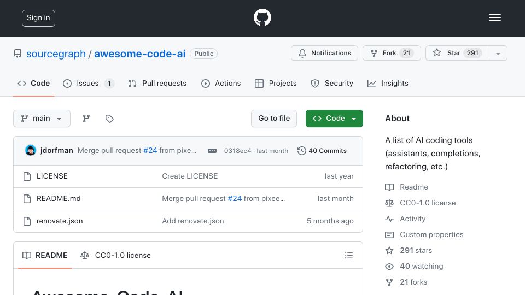Click the README.md file icon

(27, 199)
